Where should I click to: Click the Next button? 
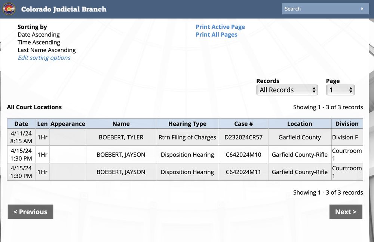coord(346,212)
